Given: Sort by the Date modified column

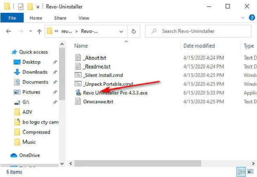Looking at the screenshot, I should click(199, 46).
